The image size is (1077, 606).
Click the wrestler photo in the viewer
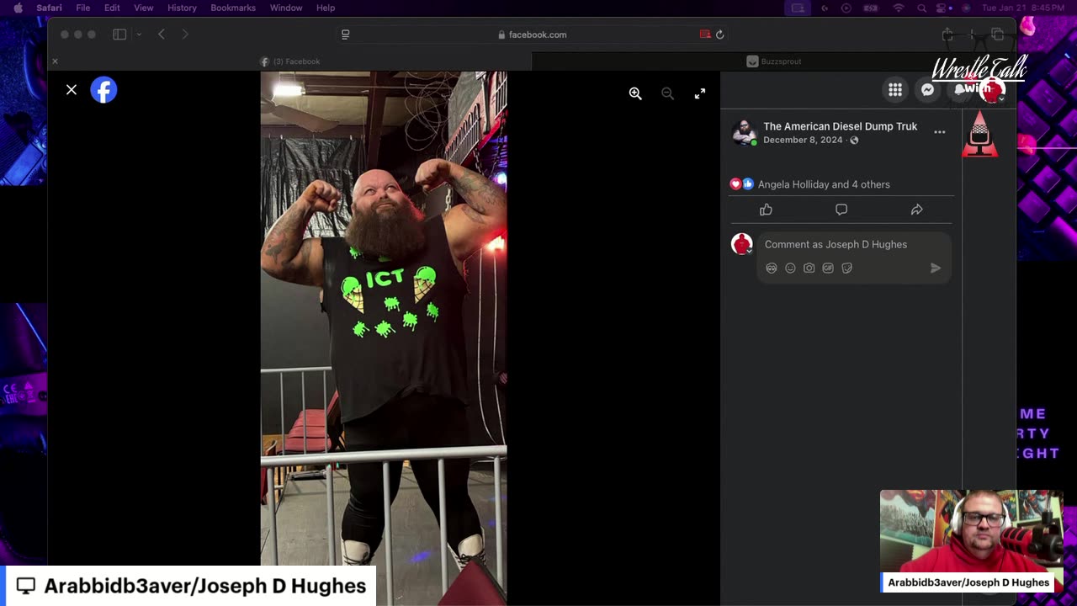point(384,338)
